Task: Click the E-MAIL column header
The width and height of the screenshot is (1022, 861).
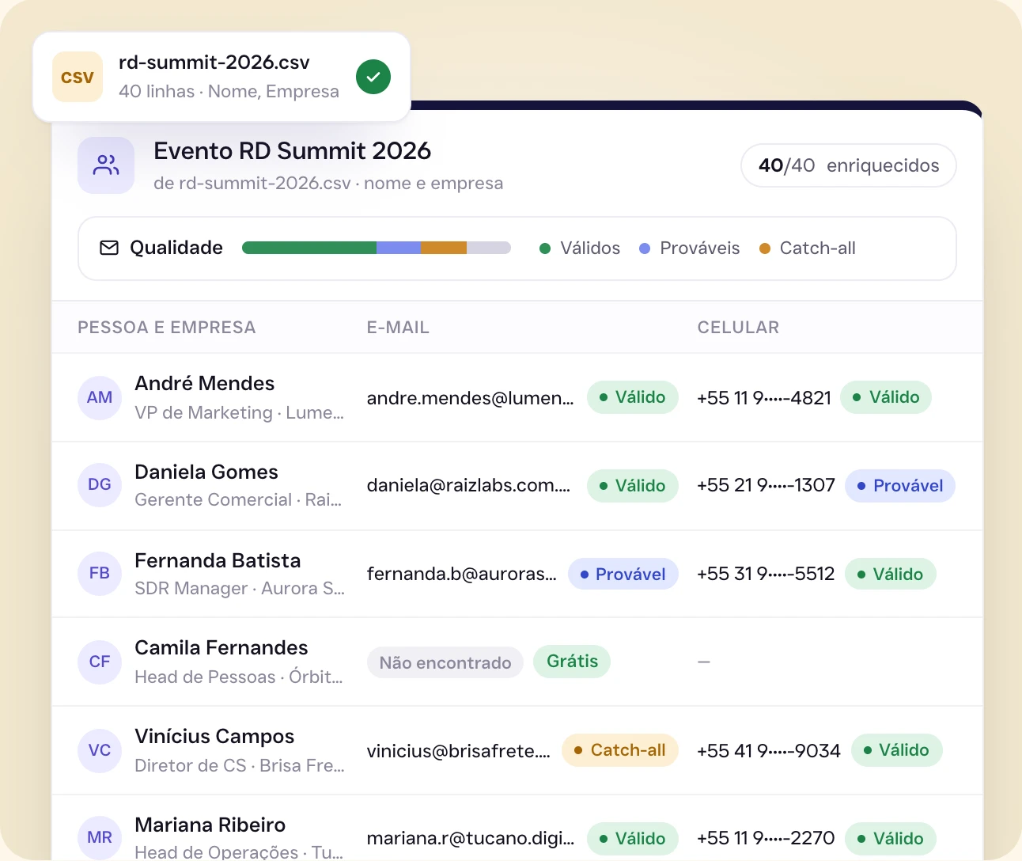Action: pos(398,328)
